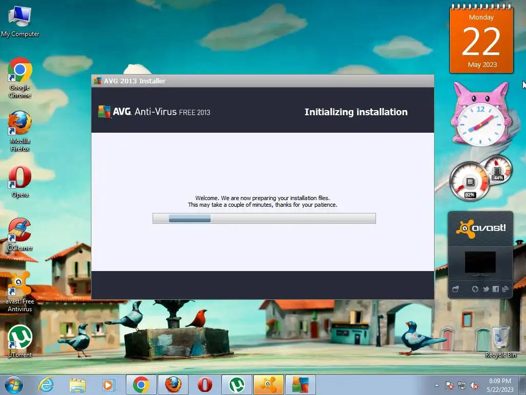Click the avast! gadget logo

481,229
